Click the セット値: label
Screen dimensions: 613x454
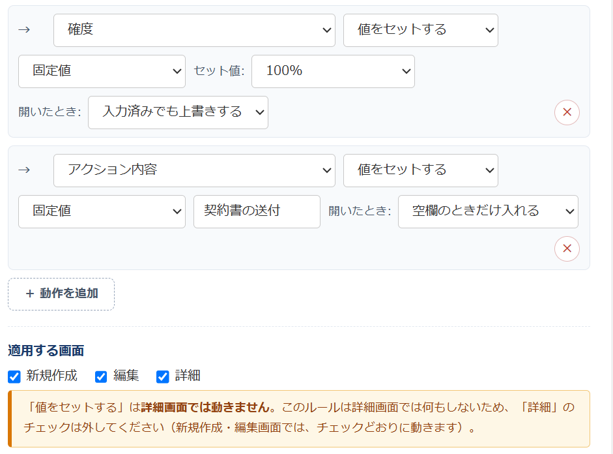tap(219, 71)
